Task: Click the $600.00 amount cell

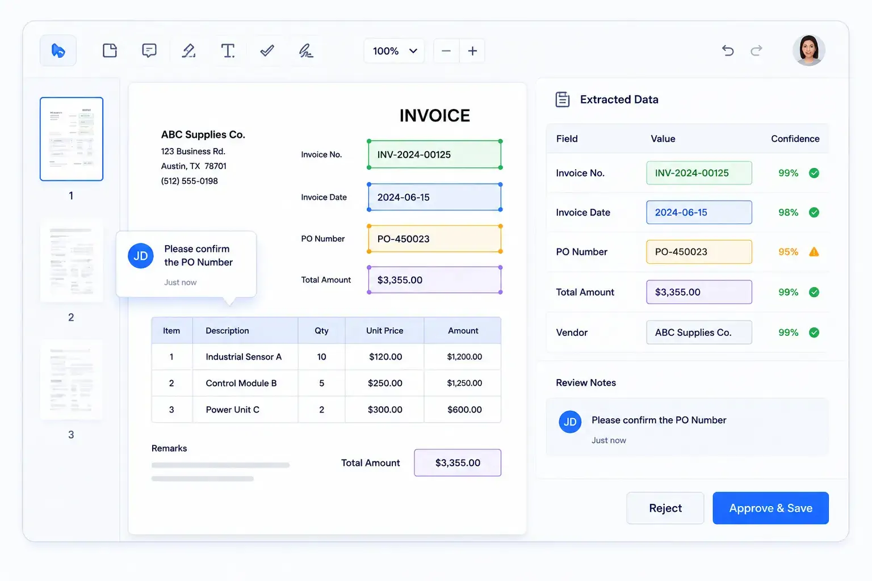Action: (464, 410)
